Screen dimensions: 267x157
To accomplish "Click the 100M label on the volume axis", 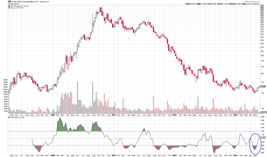I will (x=5, y=89).
